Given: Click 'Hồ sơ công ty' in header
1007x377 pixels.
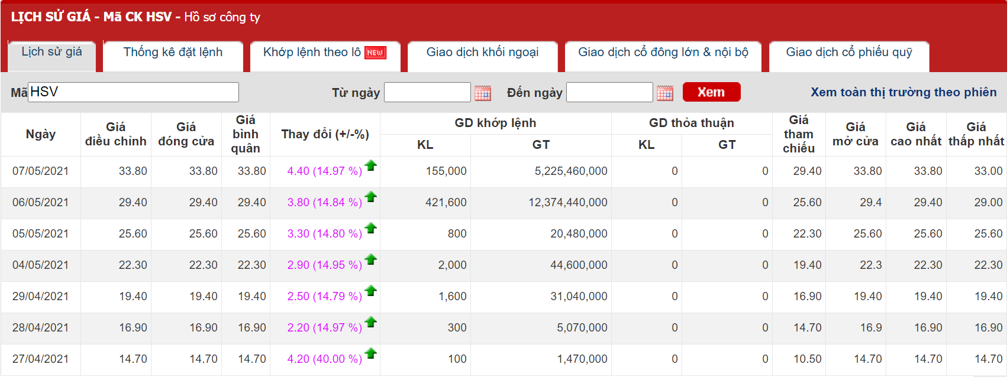Looking at the screenshot, I should [222, 17].
